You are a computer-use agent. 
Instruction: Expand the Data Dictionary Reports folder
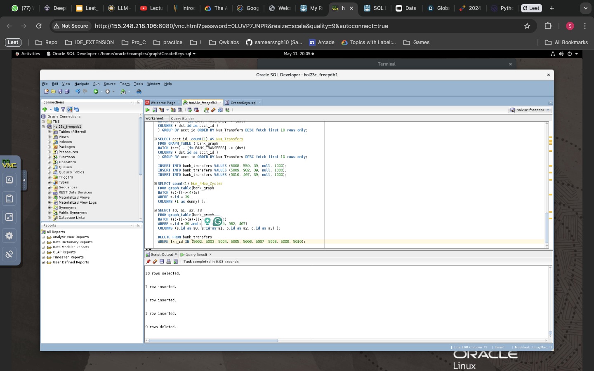click(43, 242)
